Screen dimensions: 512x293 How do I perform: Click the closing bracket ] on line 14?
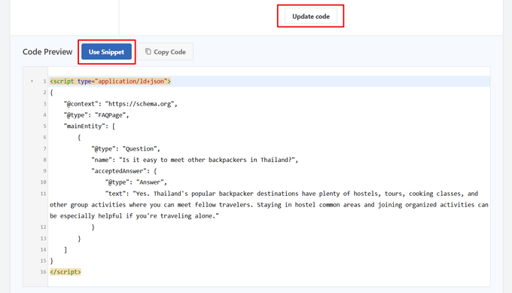66,249
